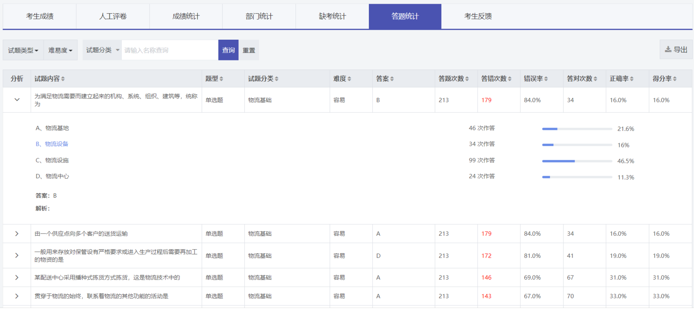Expand row about 存放对保管设有严格要求 goods
Image resolution: width=695 pixels, height=314 pixels.
17,256
